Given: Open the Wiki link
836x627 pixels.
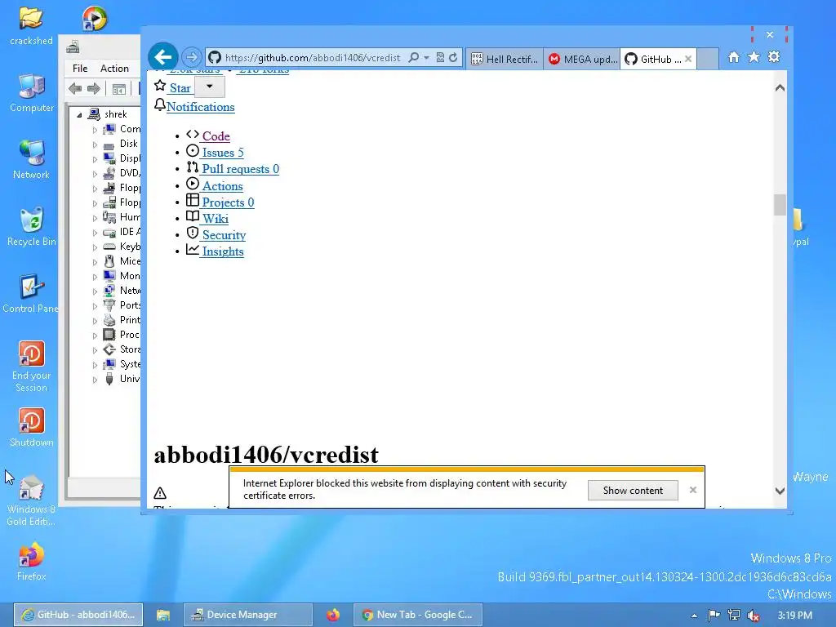Looking at the screenshot, I should click(216, 219).
